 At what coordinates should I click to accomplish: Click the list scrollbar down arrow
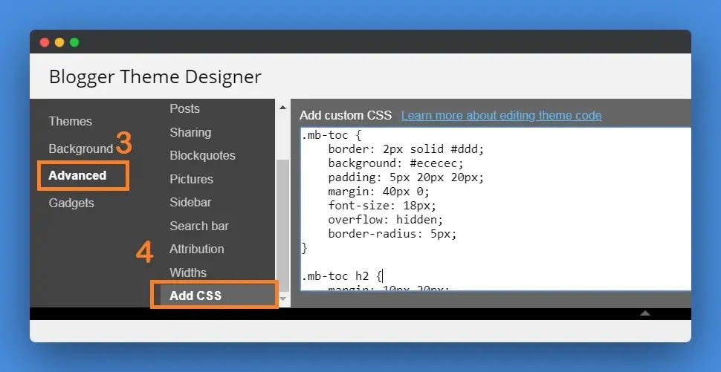tap(282, 299)
